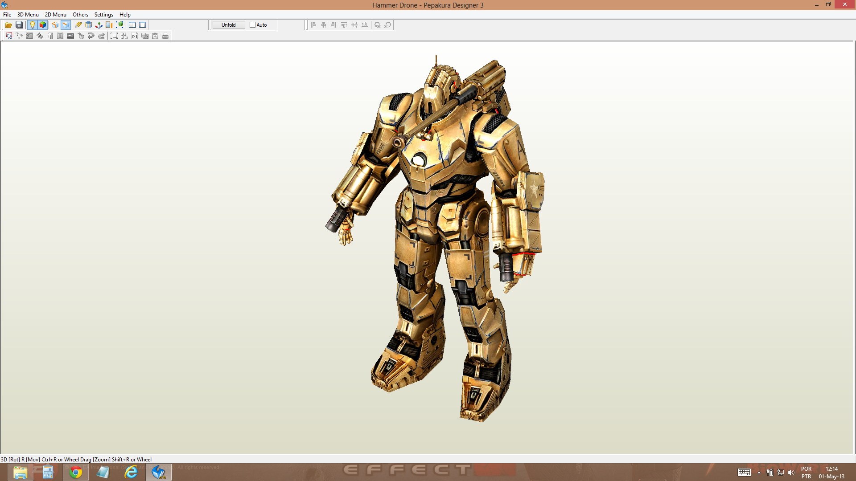
Task: Open the 3D Menu
Action: click(x=28, y=15)
